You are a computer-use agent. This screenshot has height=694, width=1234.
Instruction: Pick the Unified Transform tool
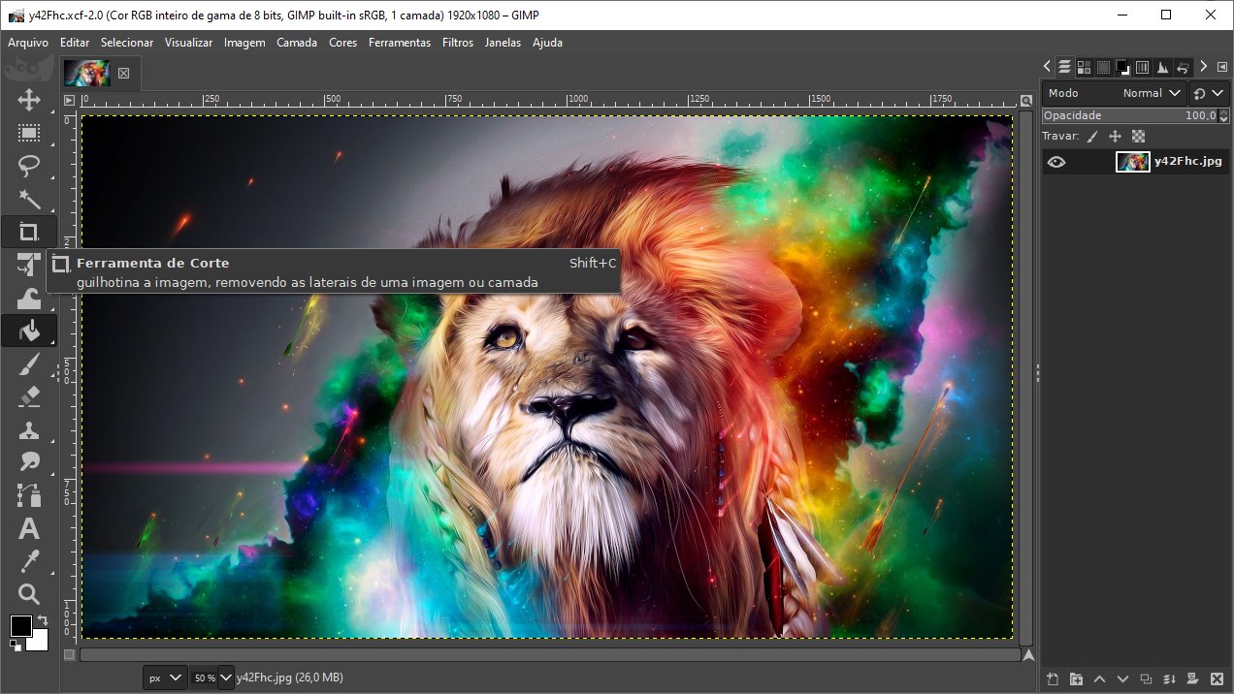(x=29, y=265)
